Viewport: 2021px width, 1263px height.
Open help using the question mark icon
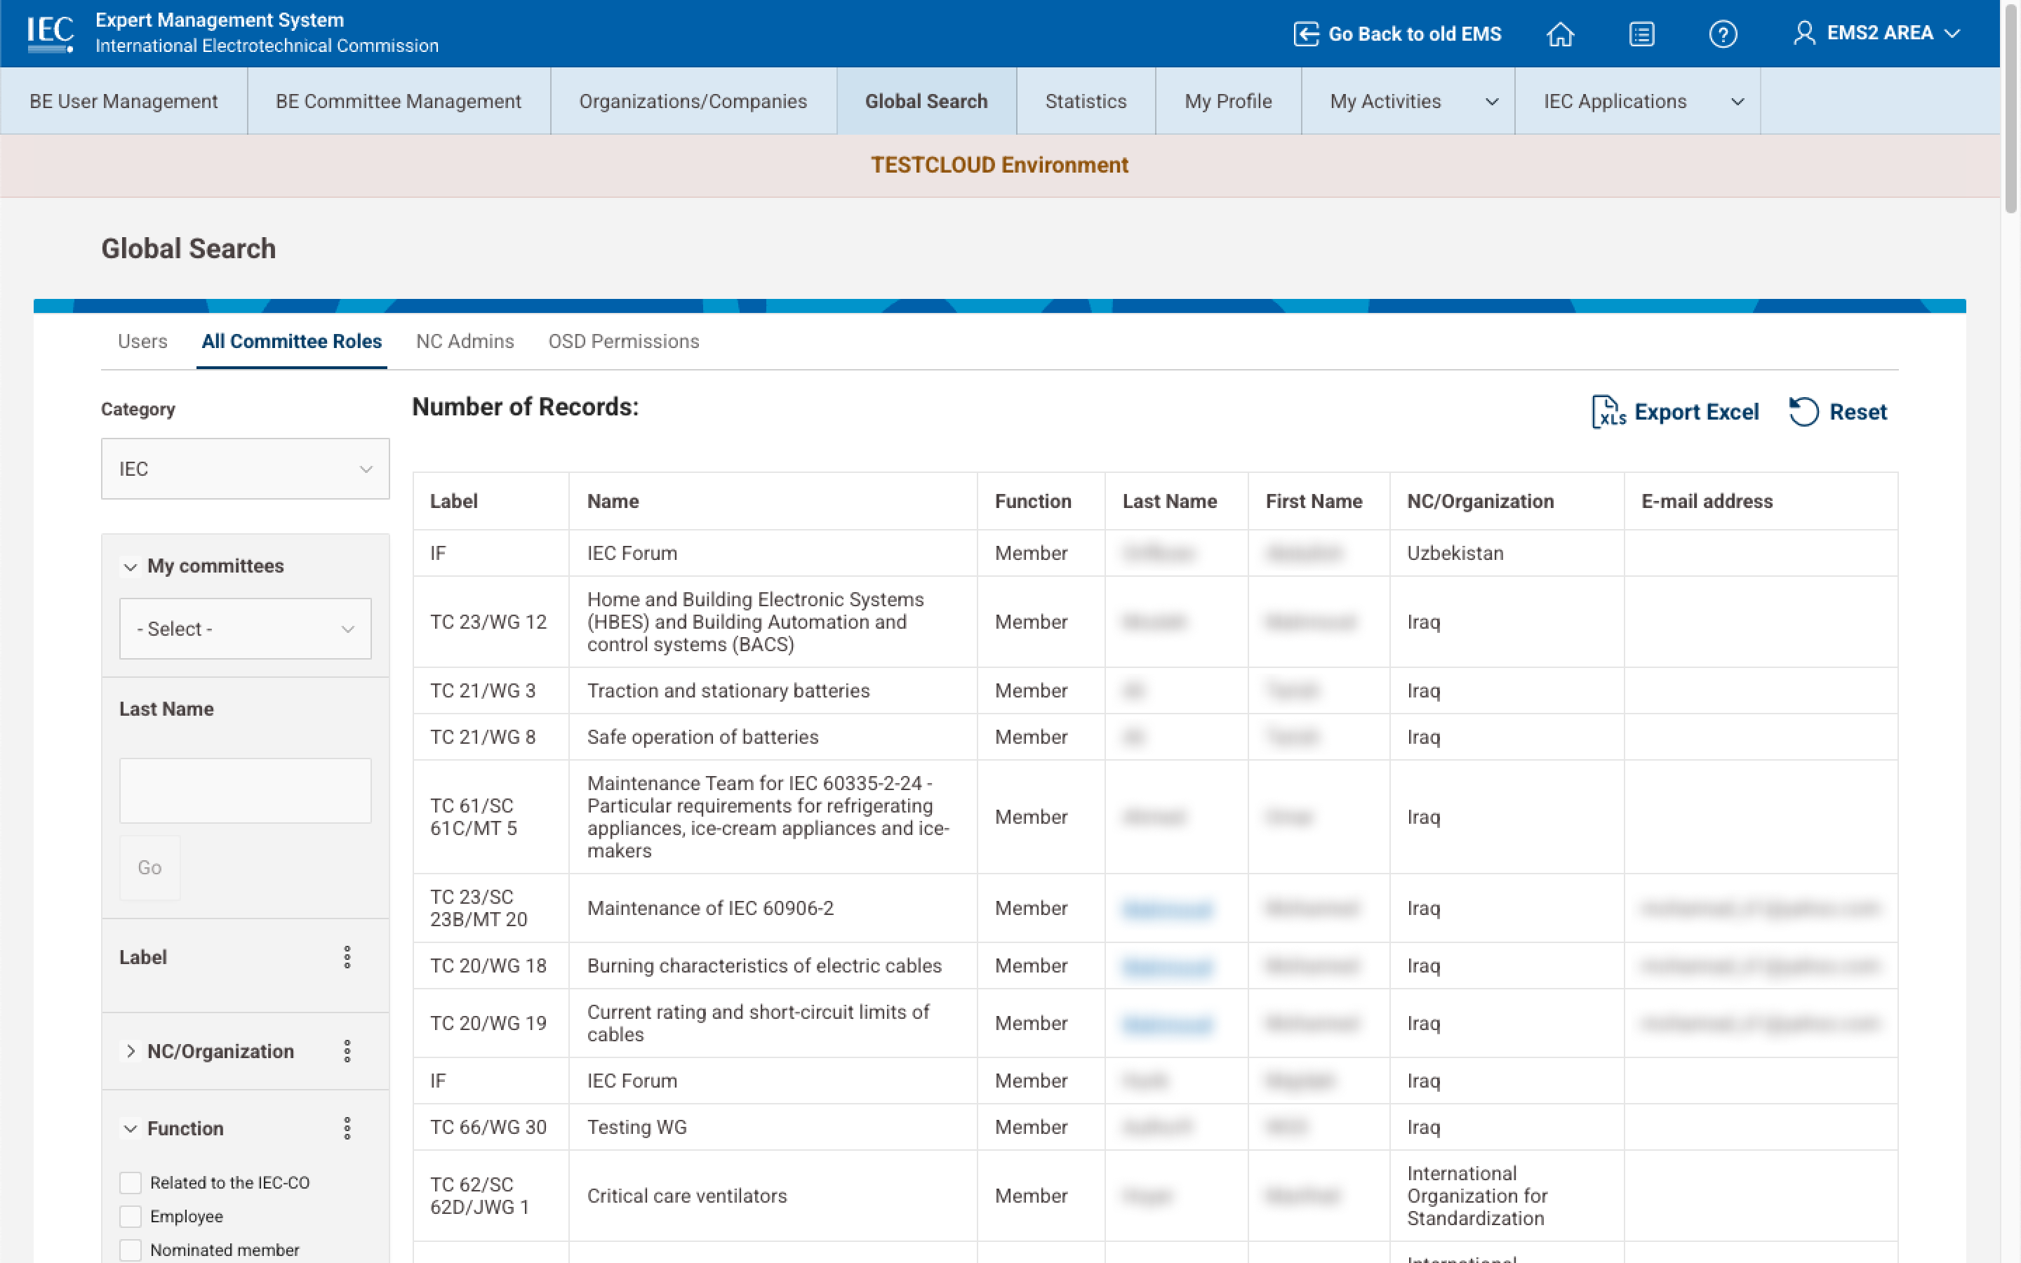pos(1723,34)
